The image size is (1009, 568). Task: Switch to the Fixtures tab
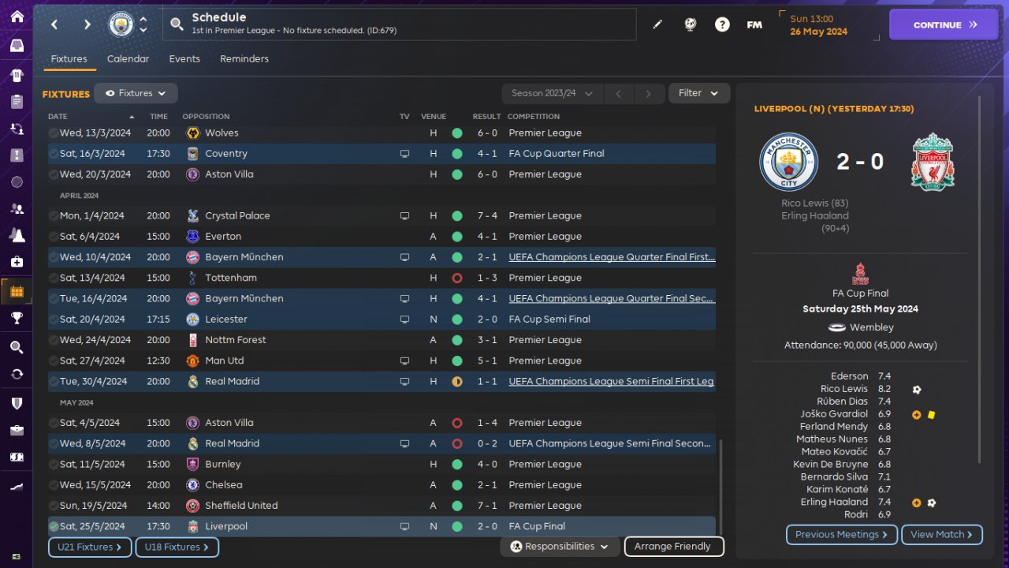69,59
